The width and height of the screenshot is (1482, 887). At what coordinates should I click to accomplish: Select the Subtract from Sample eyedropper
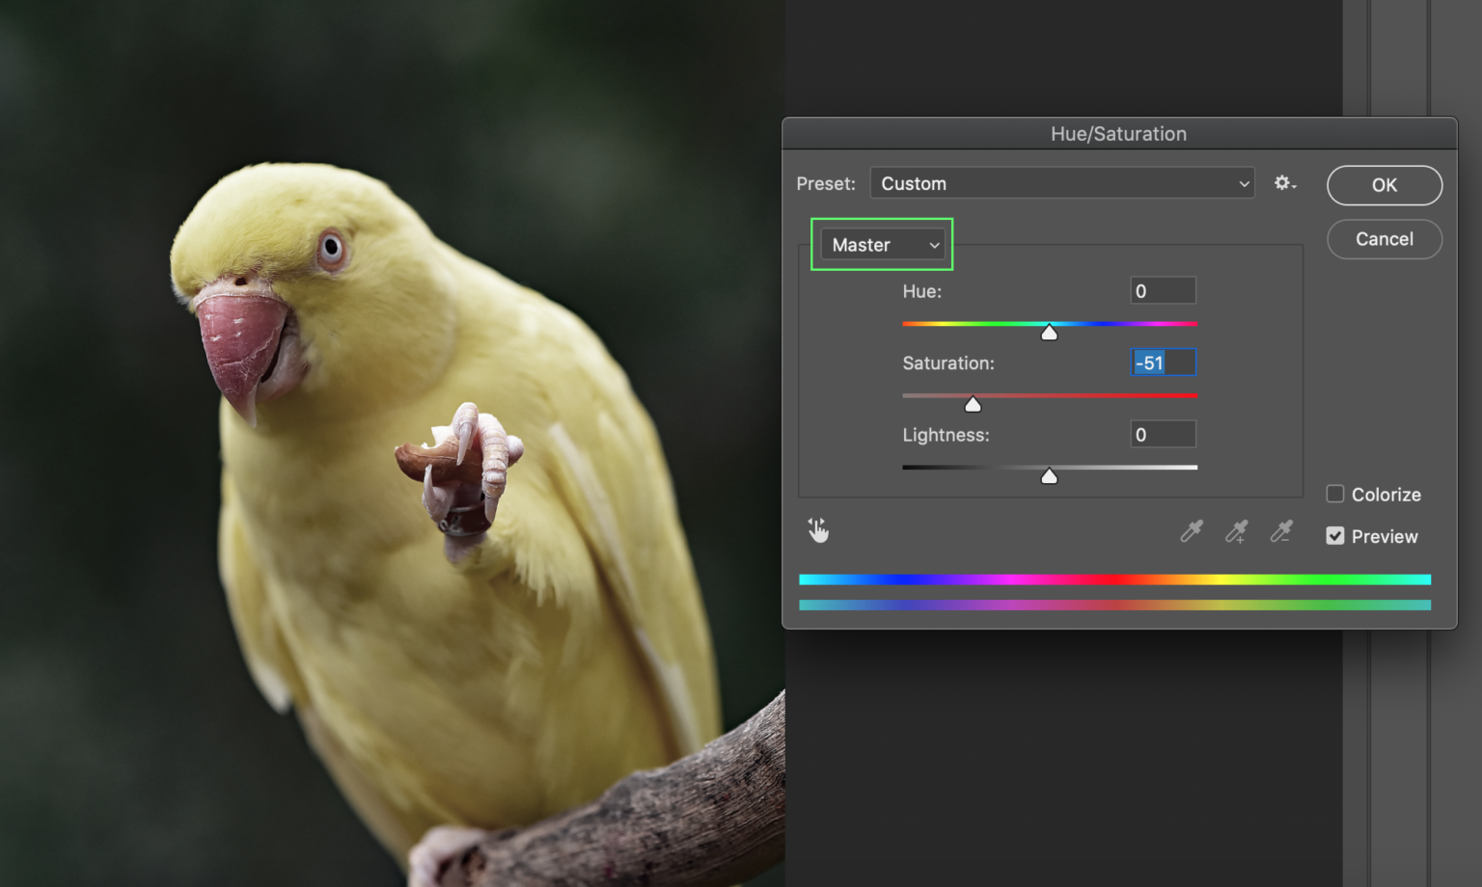[1281, 531]
